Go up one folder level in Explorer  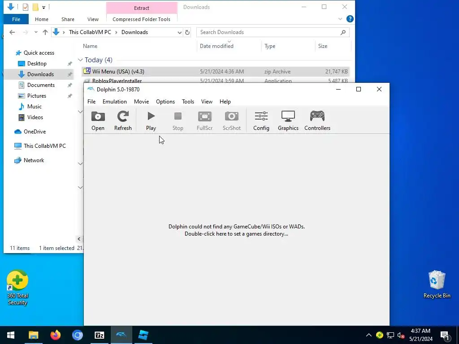coord(45,32)
